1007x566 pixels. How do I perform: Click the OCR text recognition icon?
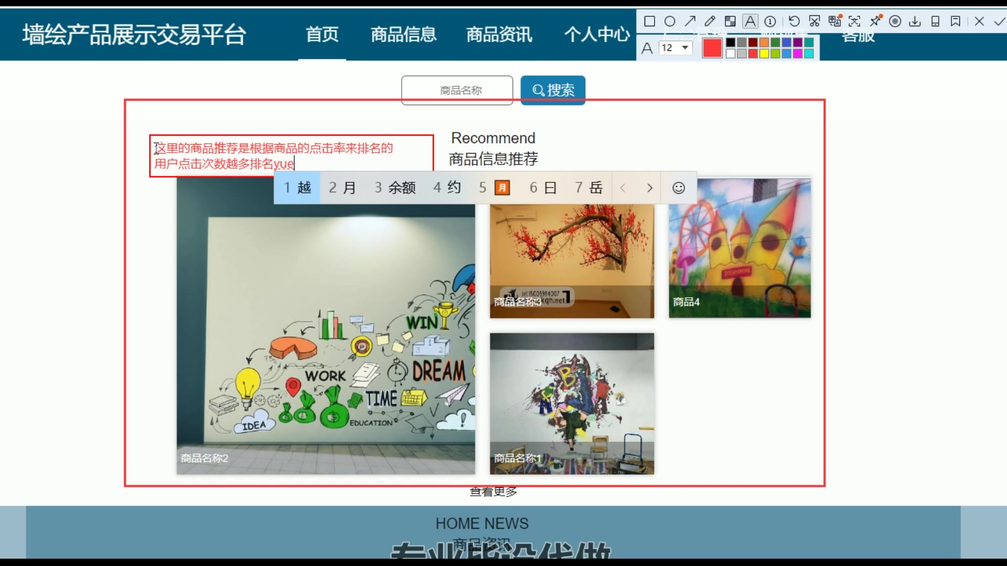coord(854,21)
